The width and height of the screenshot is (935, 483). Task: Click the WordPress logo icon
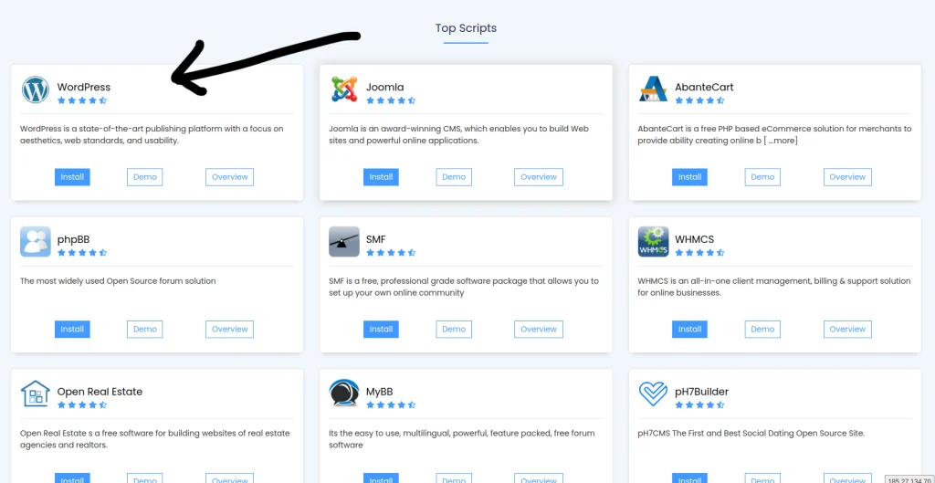tap(36, 89)
